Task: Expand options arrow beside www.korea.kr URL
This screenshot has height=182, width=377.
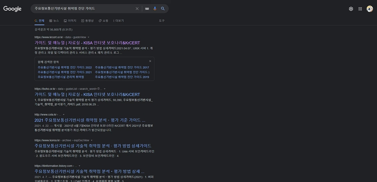Action: pos(92,140)
